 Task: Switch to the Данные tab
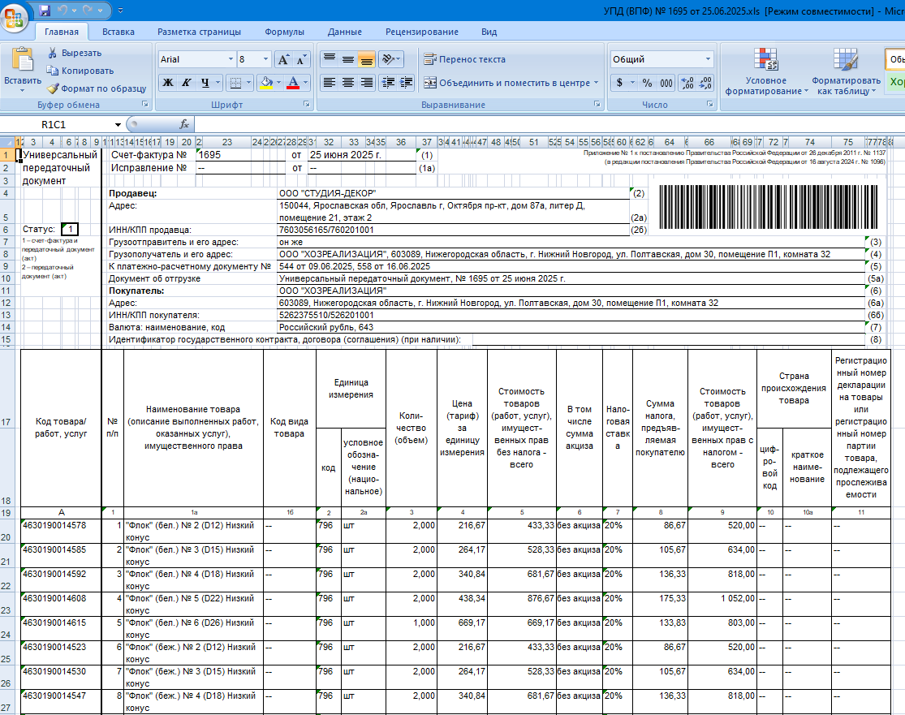pos(345,32)
